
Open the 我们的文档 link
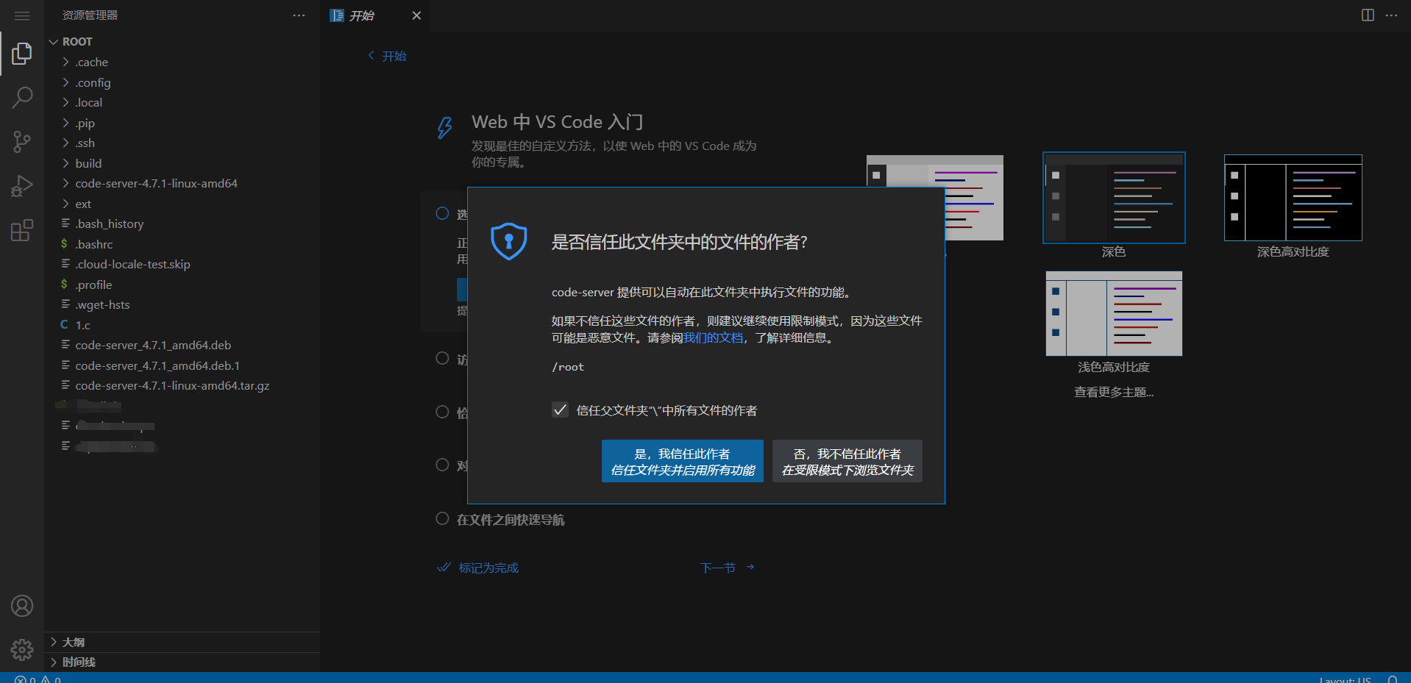point(712,337)
